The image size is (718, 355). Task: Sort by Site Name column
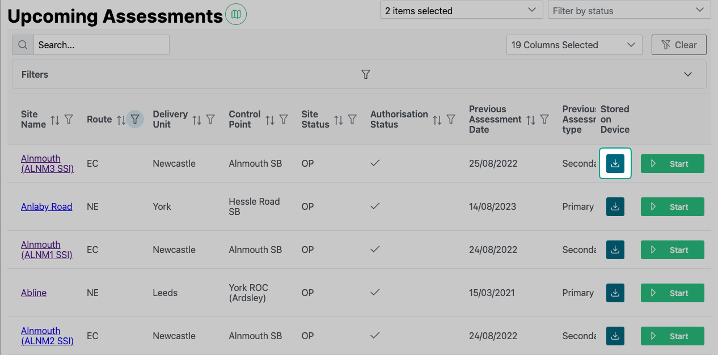(x=55, y=120)
